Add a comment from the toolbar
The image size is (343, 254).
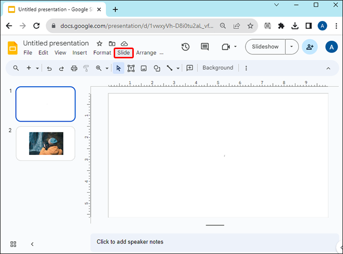click(190, 68)
